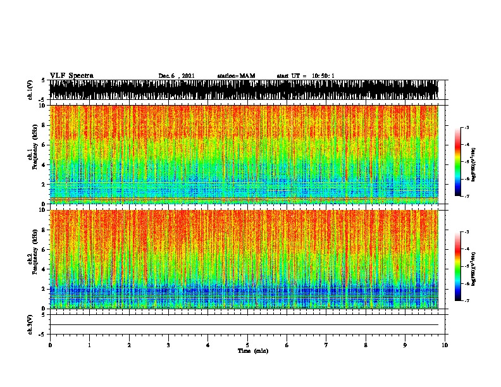Click the log(PSD) label beside ch.1 color bar

(474, 165)
